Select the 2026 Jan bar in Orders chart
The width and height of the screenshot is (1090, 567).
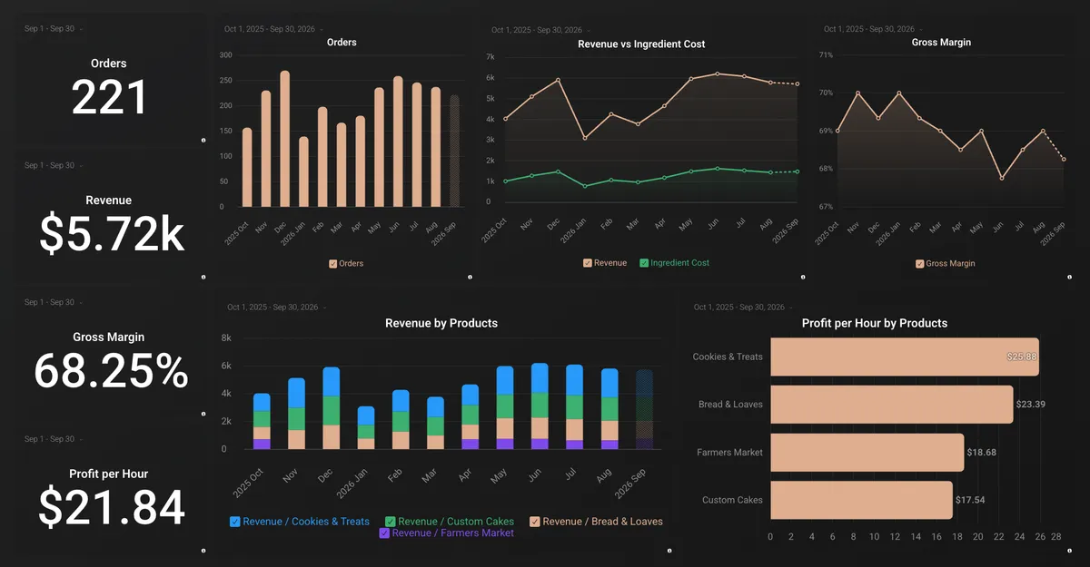(303, 172)
